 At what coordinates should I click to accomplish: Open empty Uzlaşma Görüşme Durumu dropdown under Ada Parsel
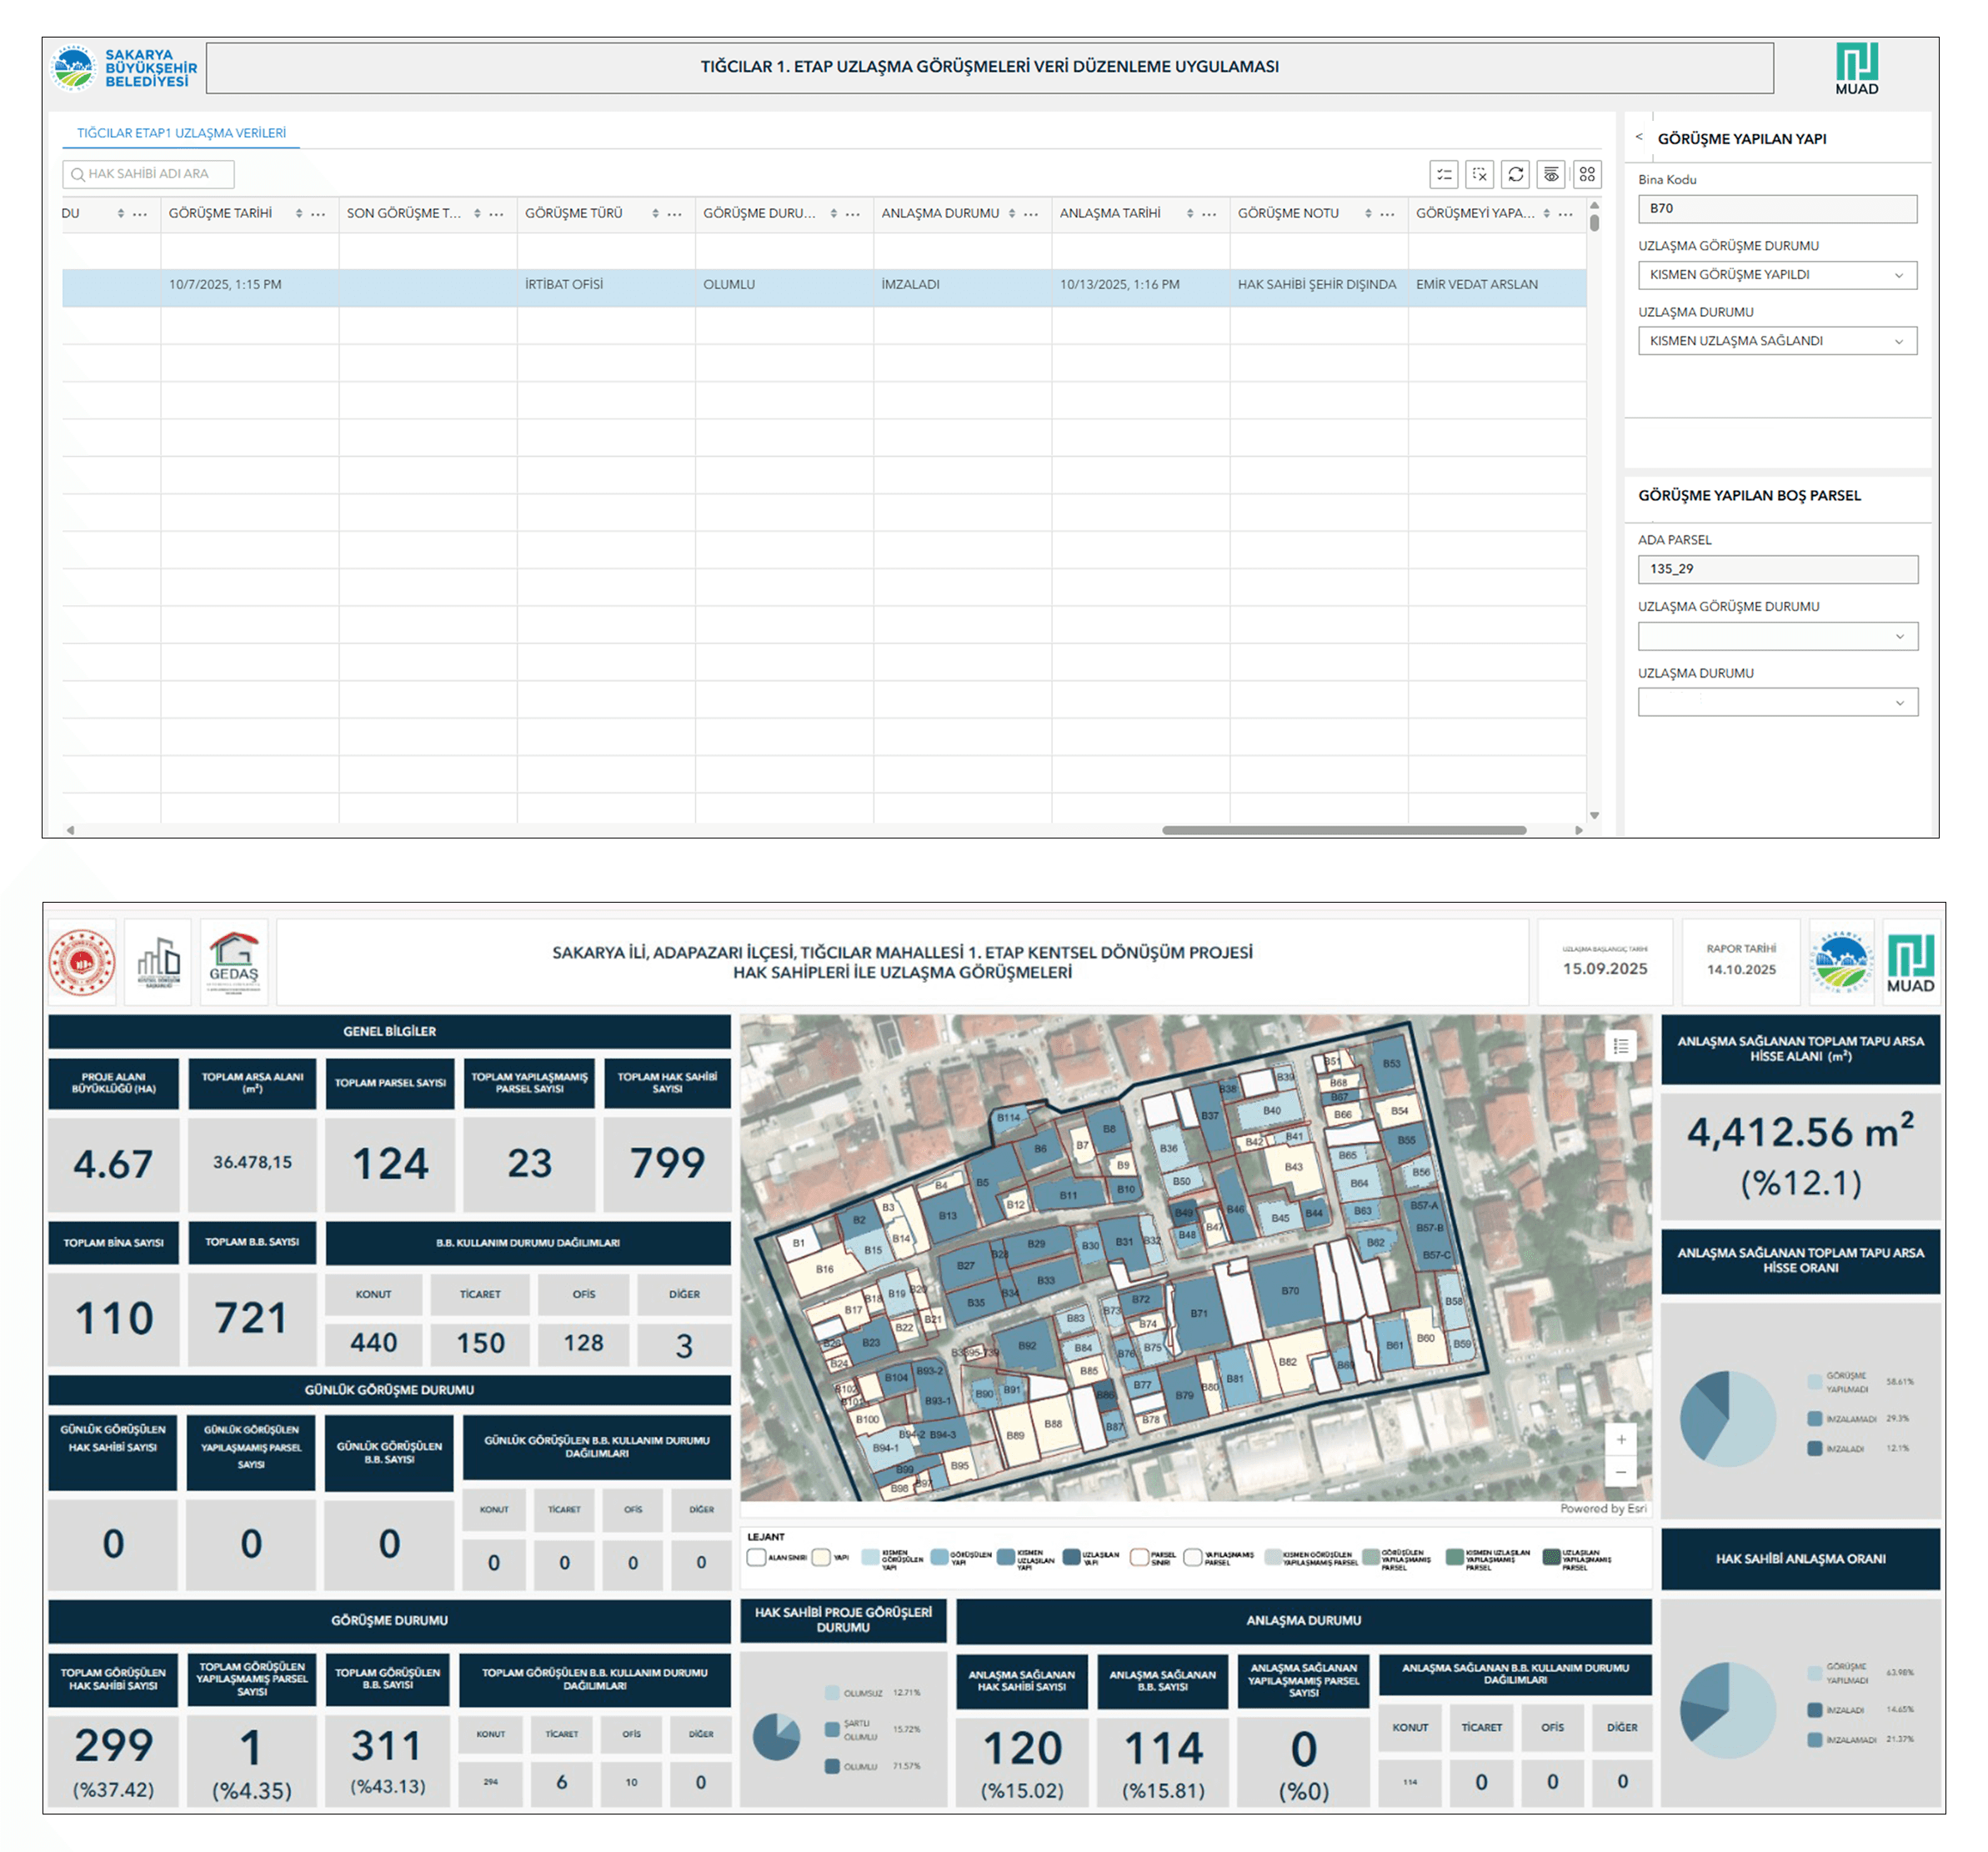(1777, 636)
